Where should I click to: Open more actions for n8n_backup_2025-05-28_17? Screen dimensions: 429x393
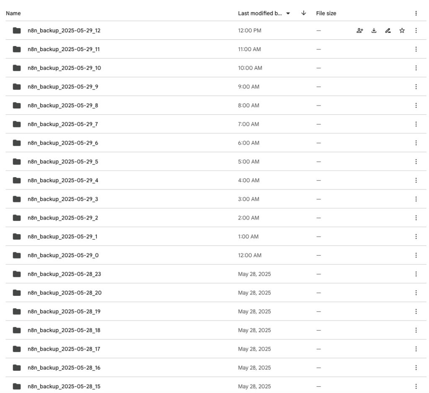pyautogui.click(x=416, y=349)
